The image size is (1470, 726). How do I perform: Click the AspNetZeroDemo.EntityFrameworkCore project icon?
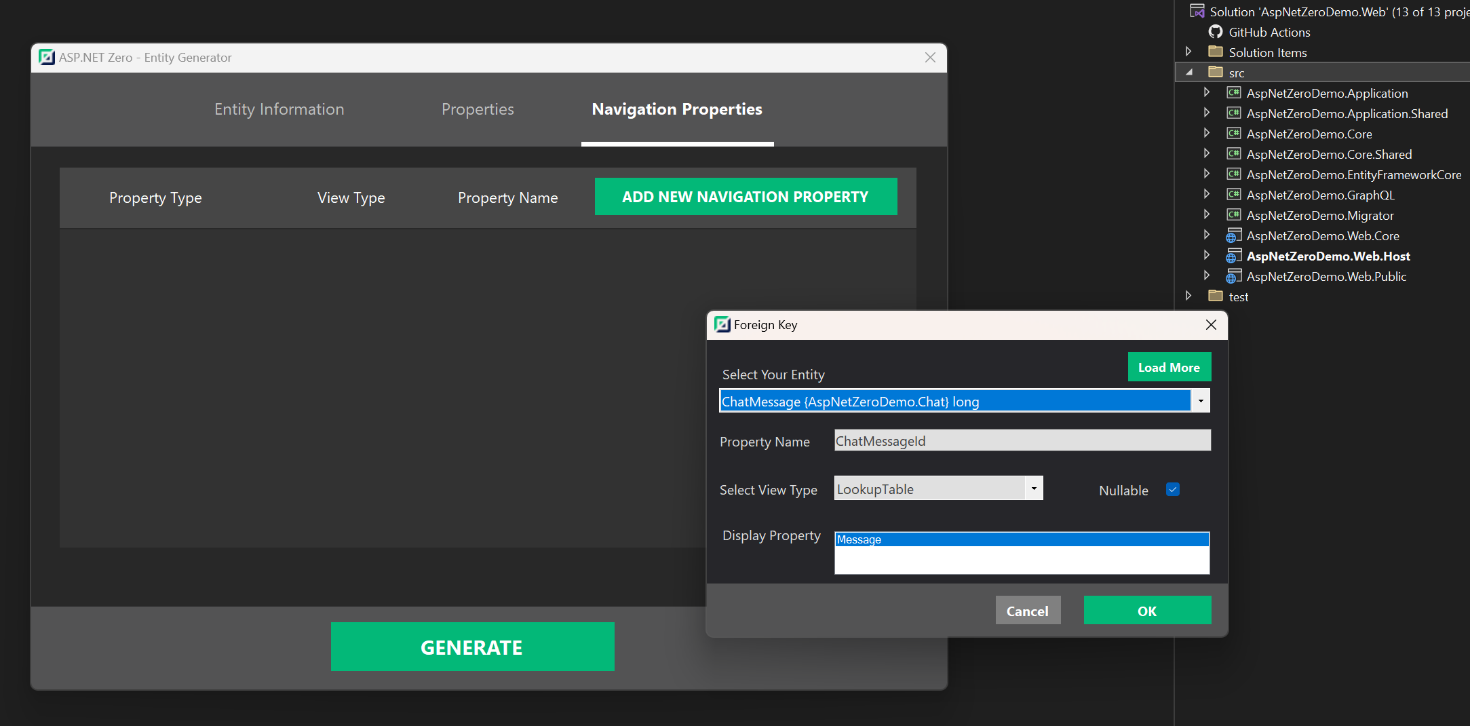point(1234,174)
